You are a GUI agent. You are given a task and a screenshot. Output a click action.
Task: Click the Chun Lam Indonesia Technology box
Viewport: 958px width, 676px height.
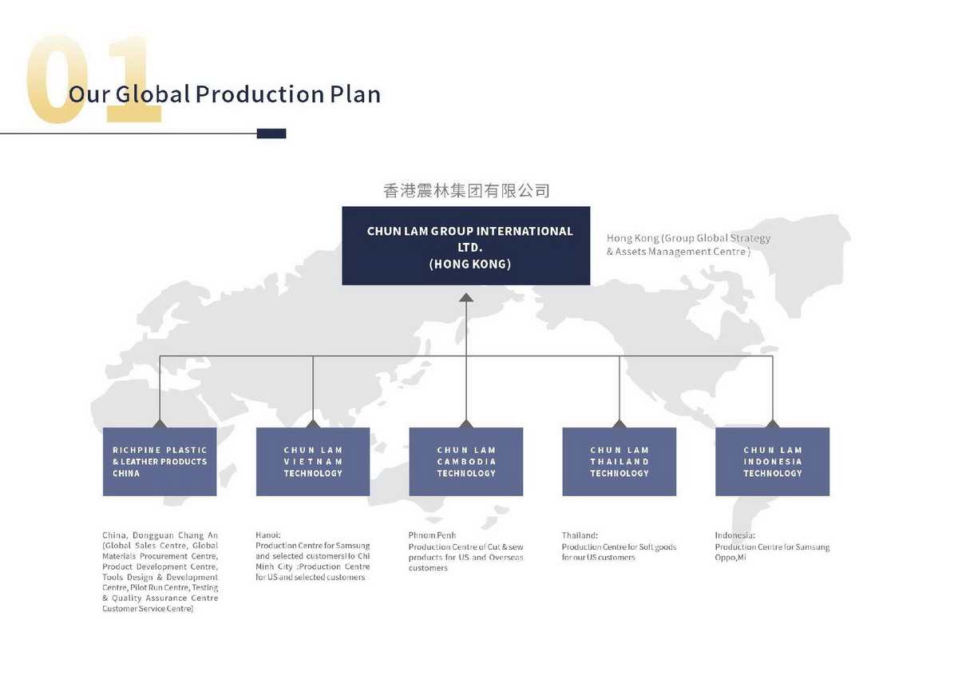coord(773,462)
